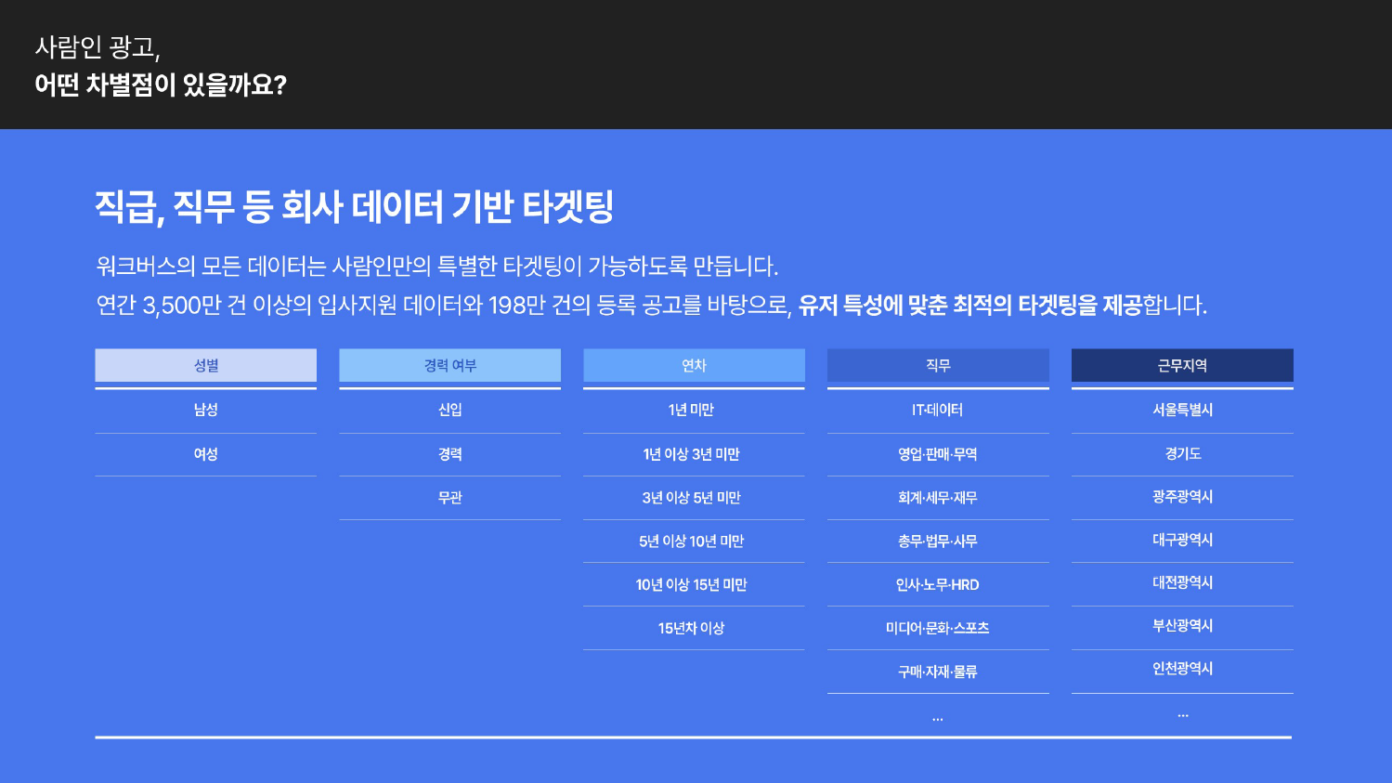Click the 1년 이상 3년 미만 row
Viewport: 1392px width, 783px height.
tap(694, 454)
